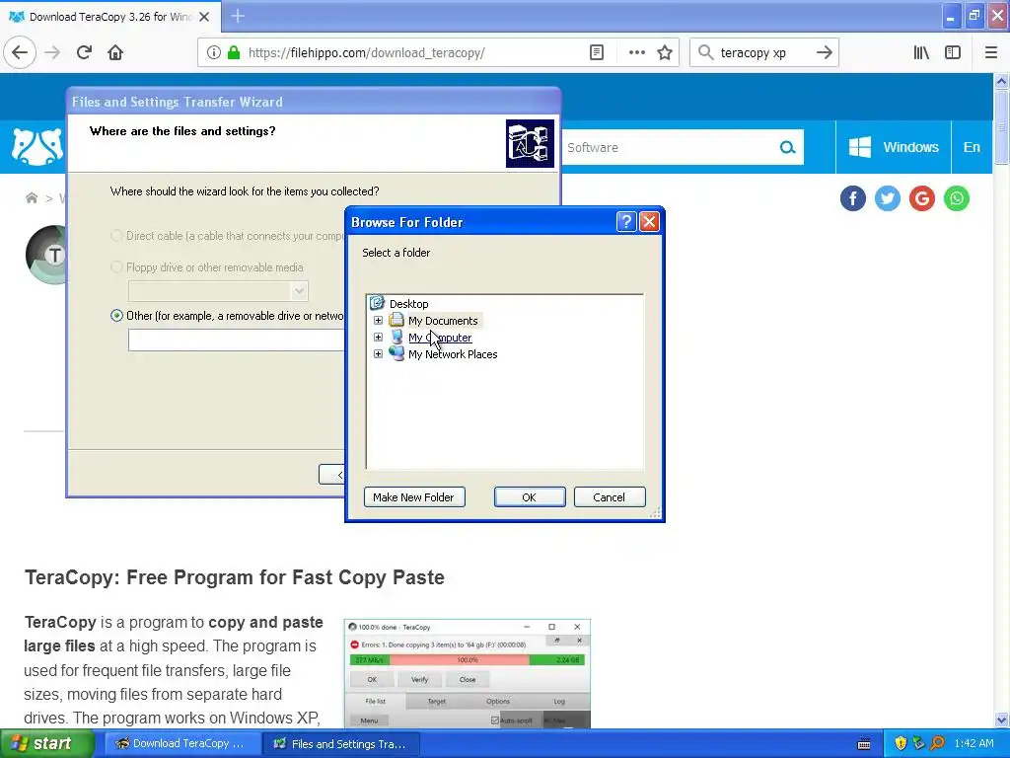Close the Download TeraCopy tab
The image size is (1010, 758).
point(204,17)
